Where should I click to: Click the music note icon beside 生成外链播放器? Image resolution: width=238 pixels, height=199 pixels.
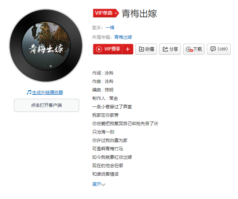29,92
